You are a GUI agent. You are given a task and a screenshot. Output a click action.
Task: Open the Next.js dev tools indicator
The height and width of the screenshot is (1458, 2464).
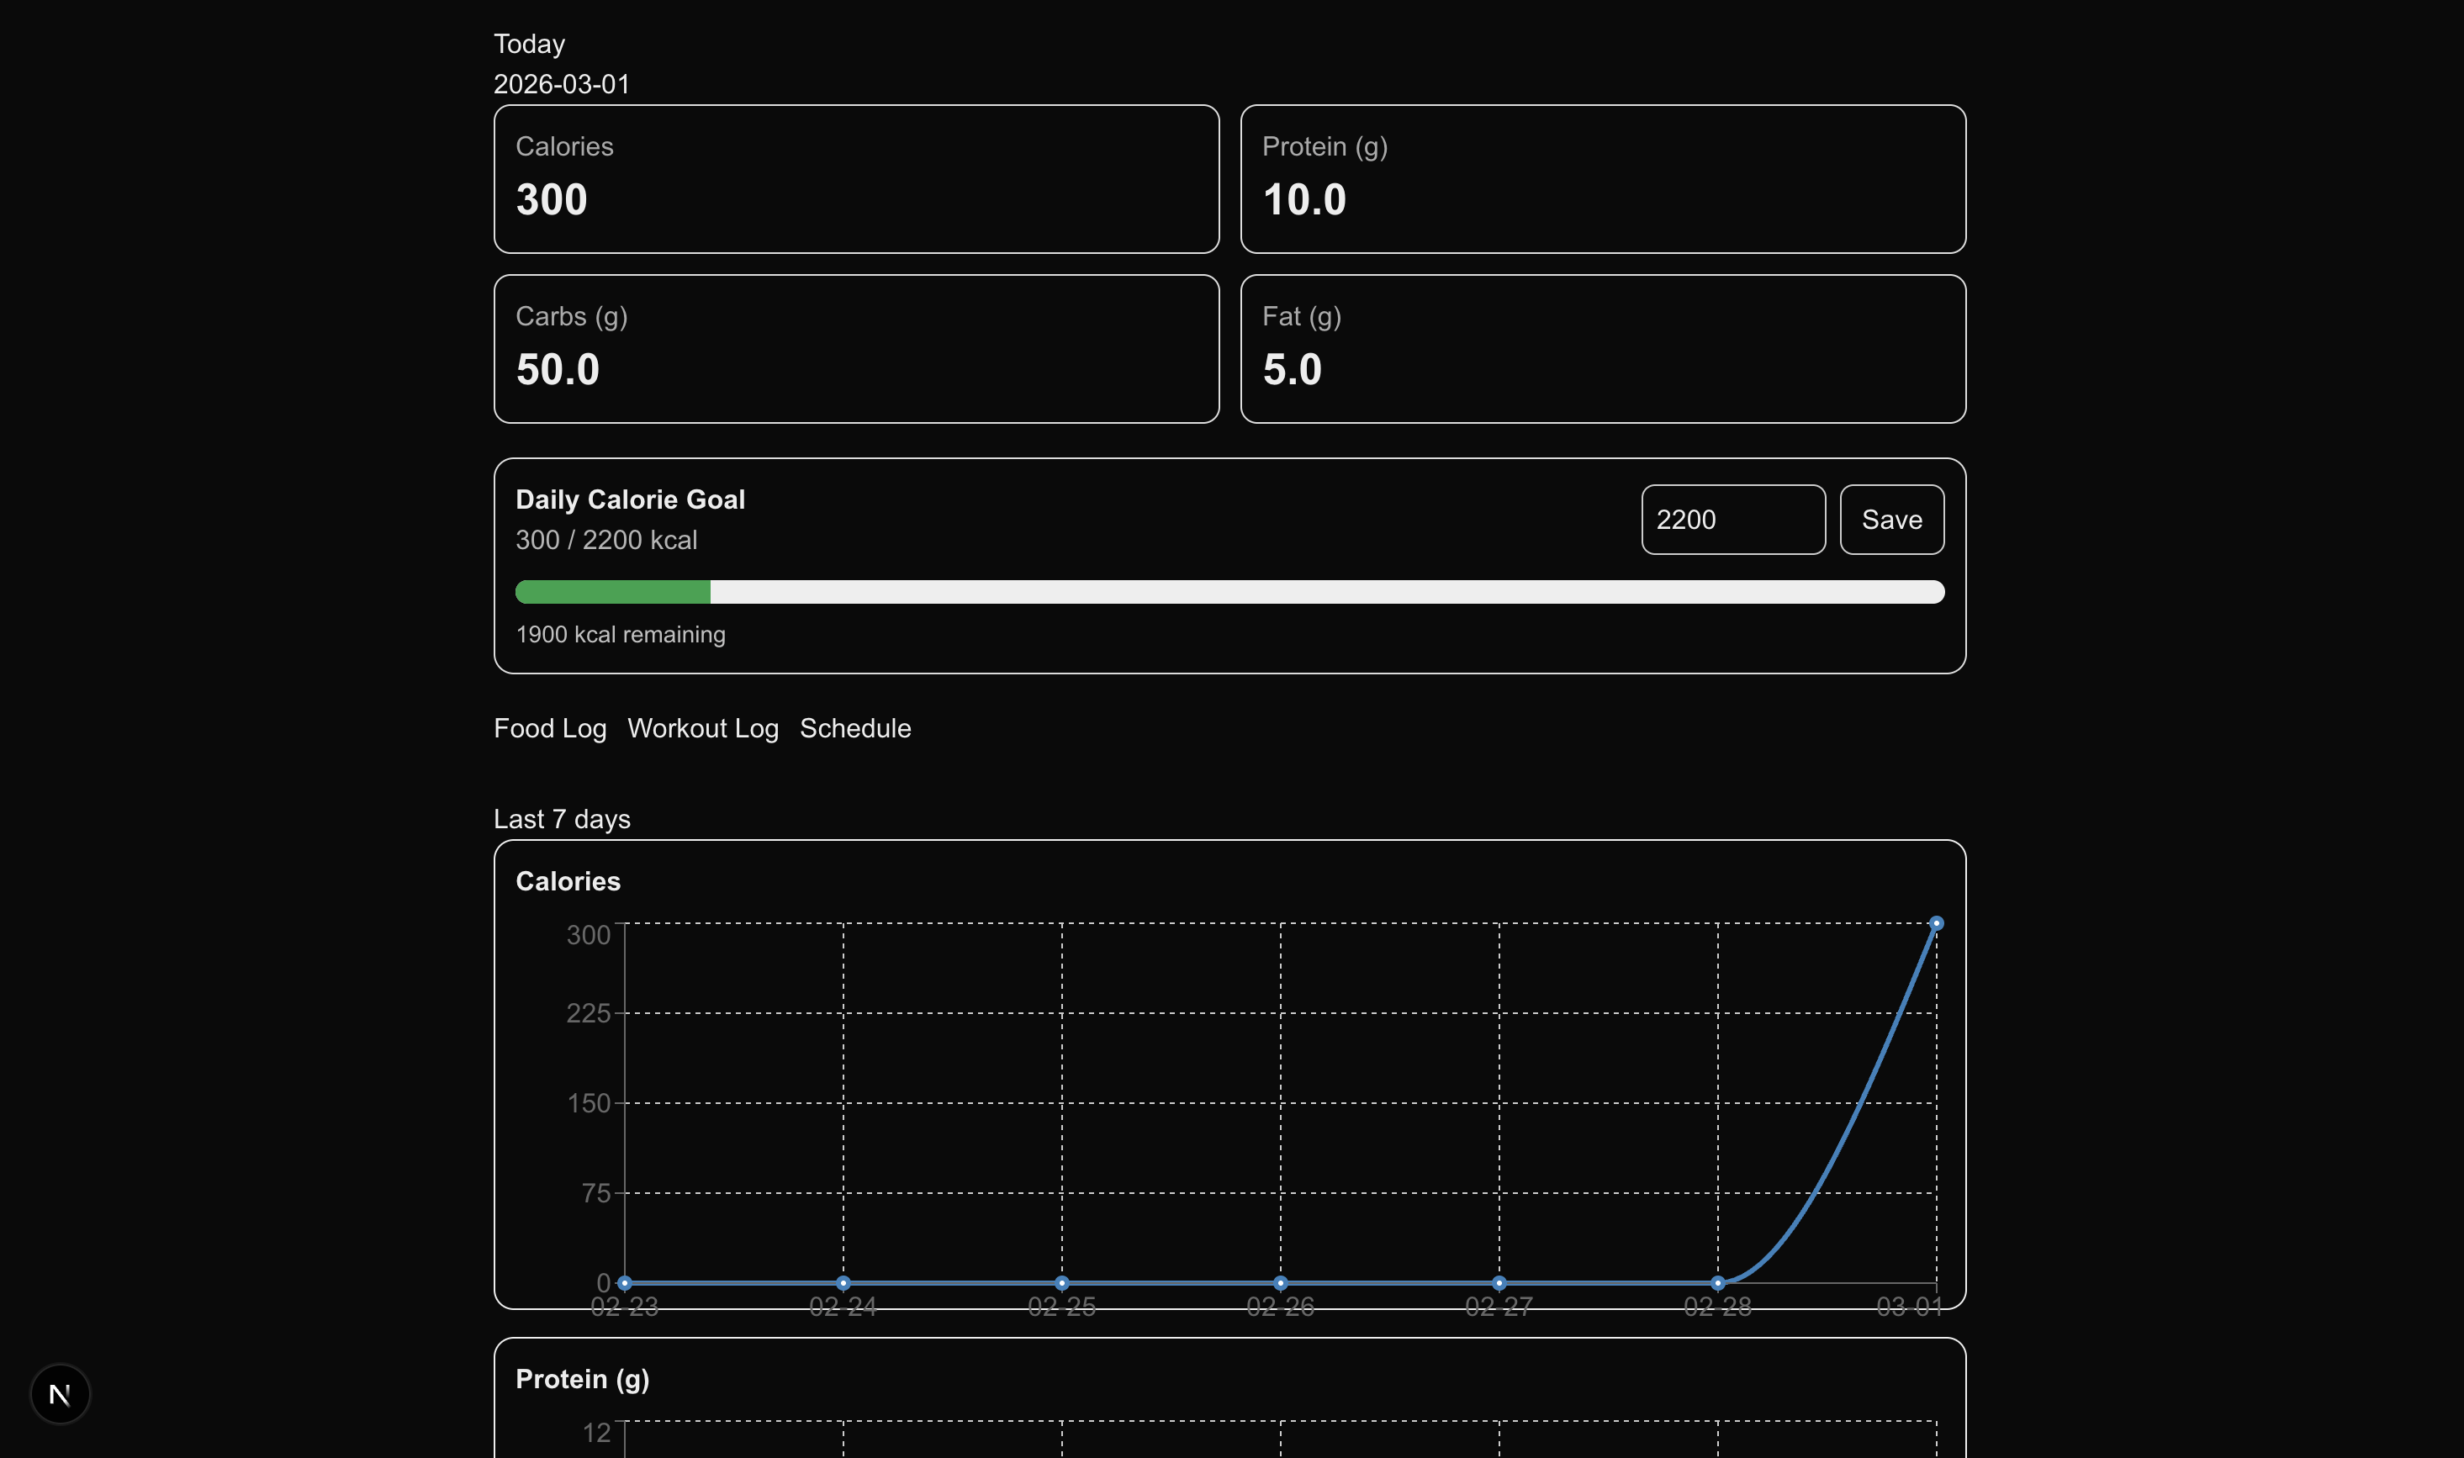click(x=60, y=1393)
